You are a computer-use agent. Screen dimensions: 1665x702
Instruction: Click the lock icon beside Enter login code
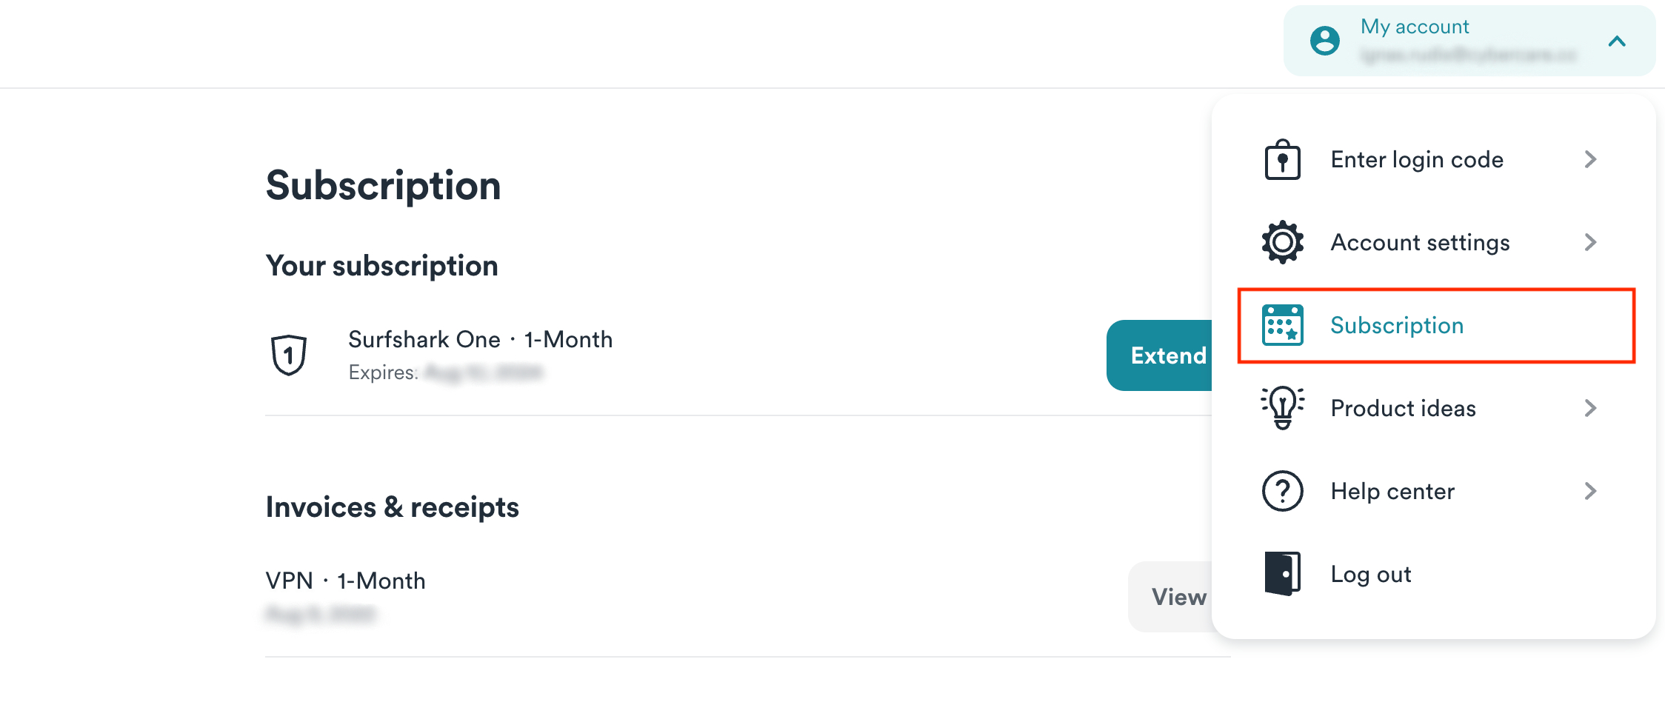click(1282, 160)
